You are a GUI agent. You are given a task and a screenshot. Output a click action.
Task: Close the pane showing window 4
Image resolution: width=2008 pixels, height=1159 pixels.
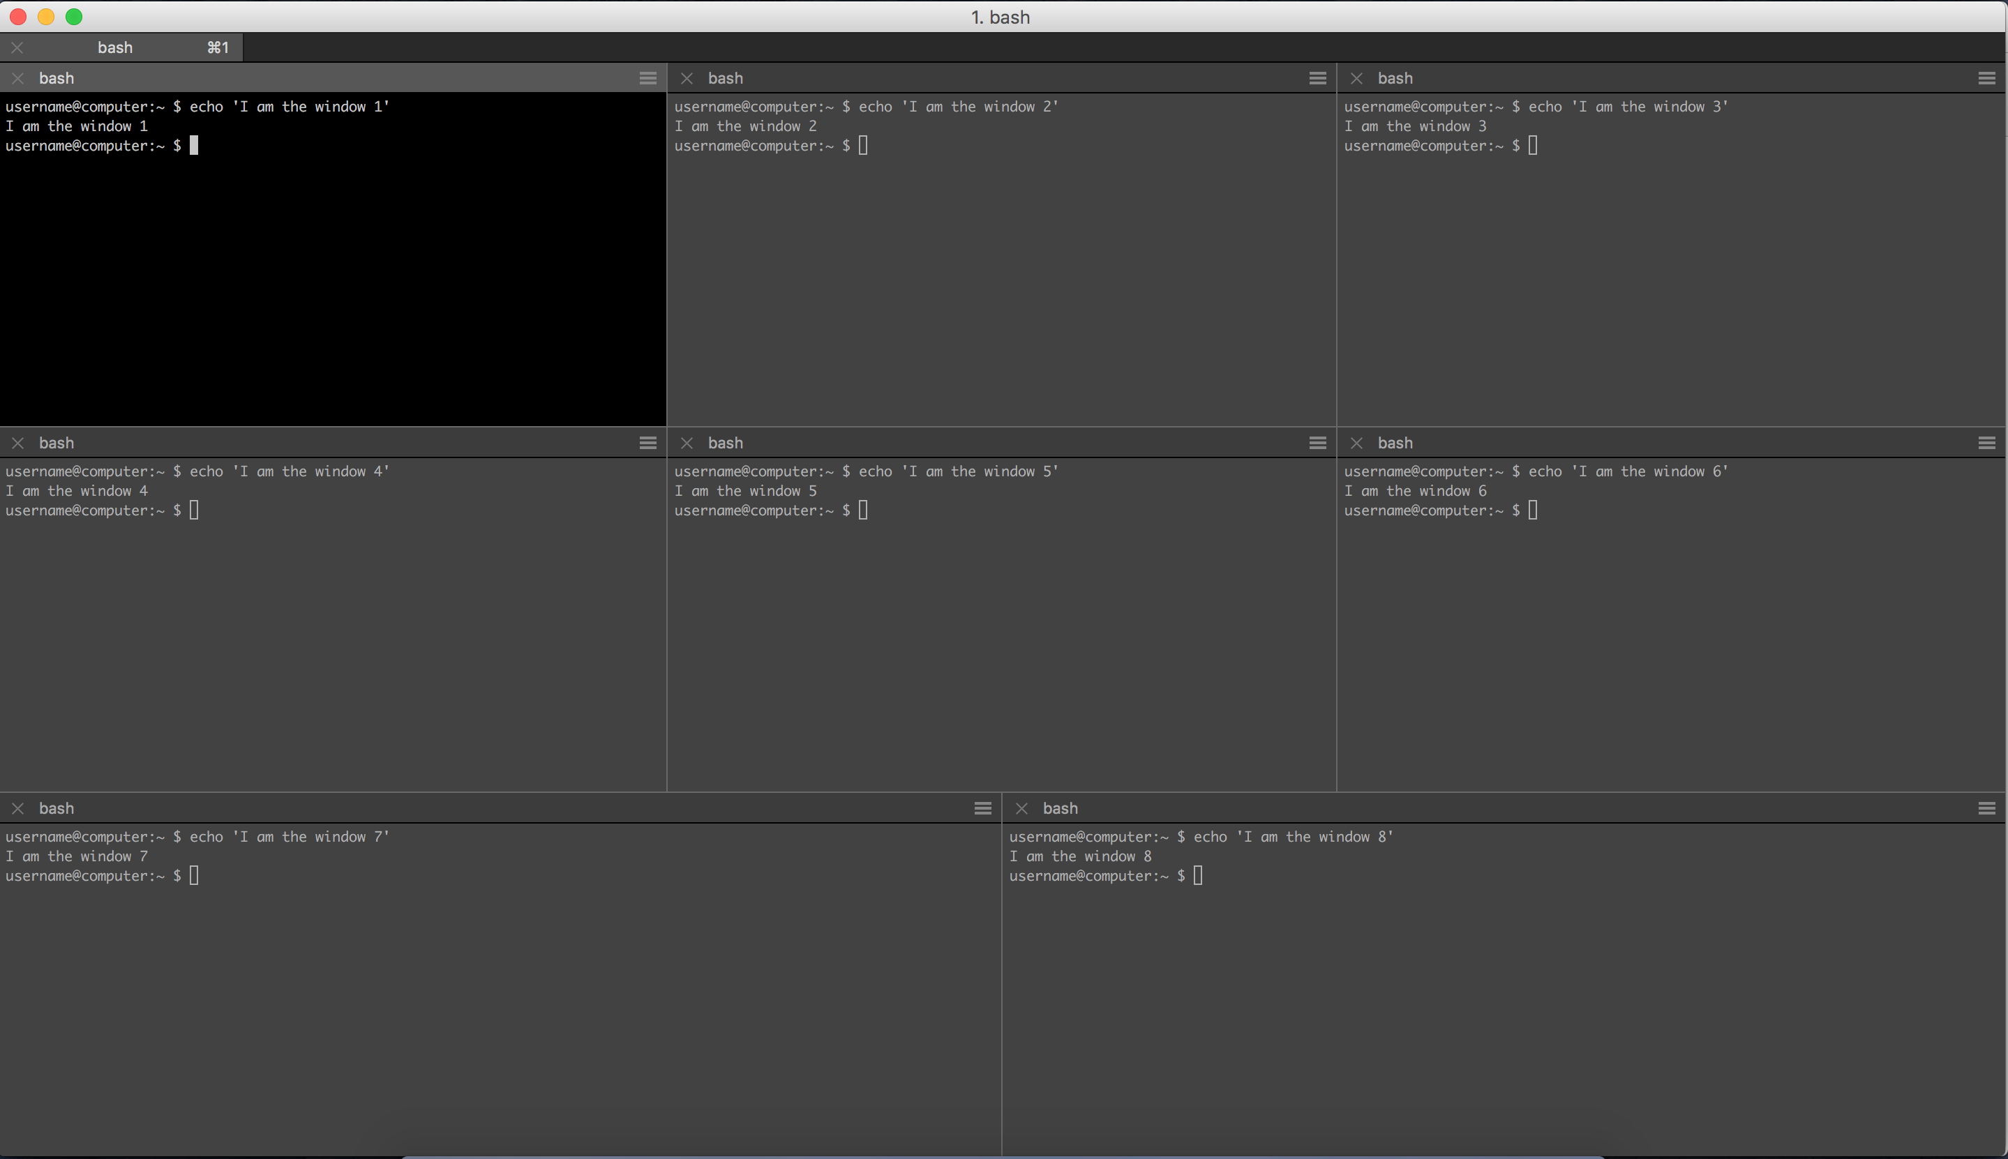17,443
